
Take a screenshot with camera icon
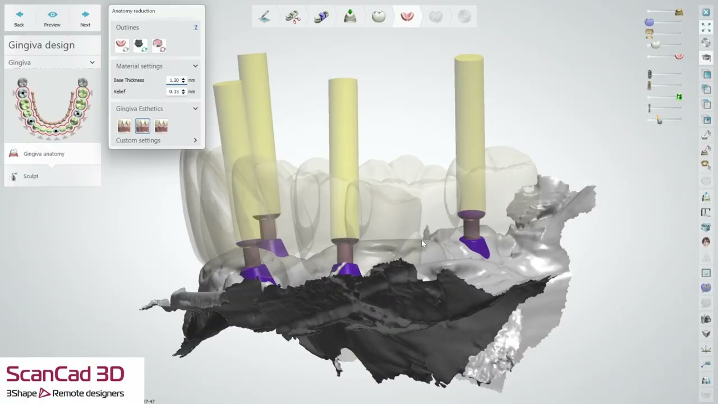coord(706,319)
